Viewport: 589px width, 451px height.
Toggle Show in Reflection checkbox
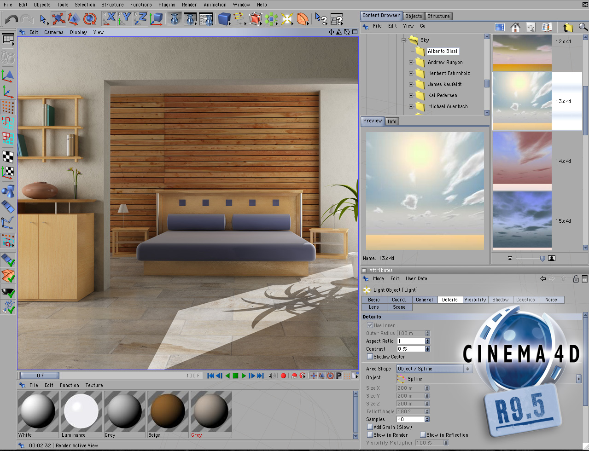423,435
